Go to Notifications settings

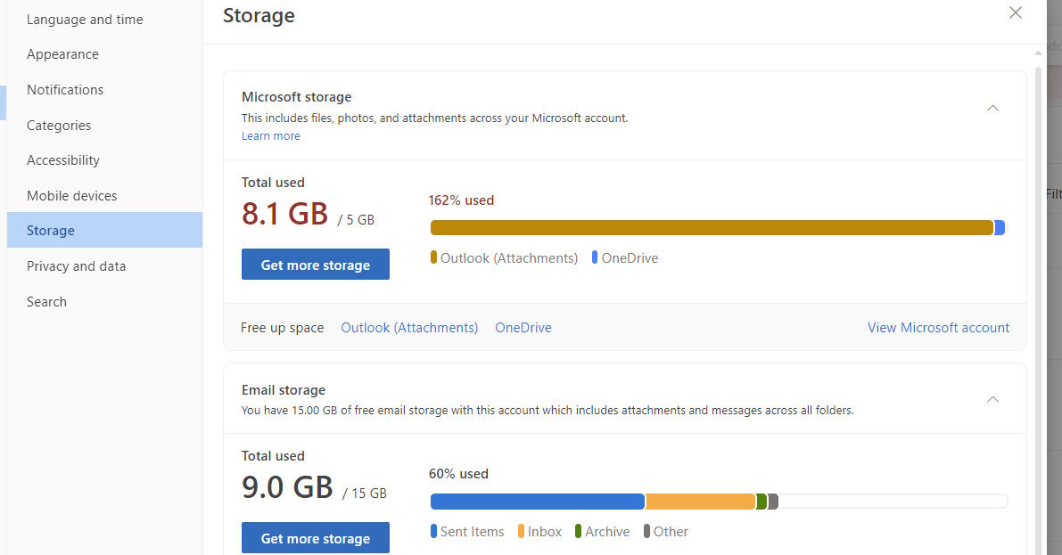(65, 90)
